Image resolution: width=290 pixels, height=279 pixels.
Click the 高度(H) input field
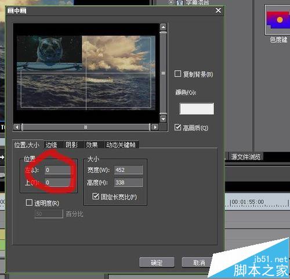[x=128, y=182]
